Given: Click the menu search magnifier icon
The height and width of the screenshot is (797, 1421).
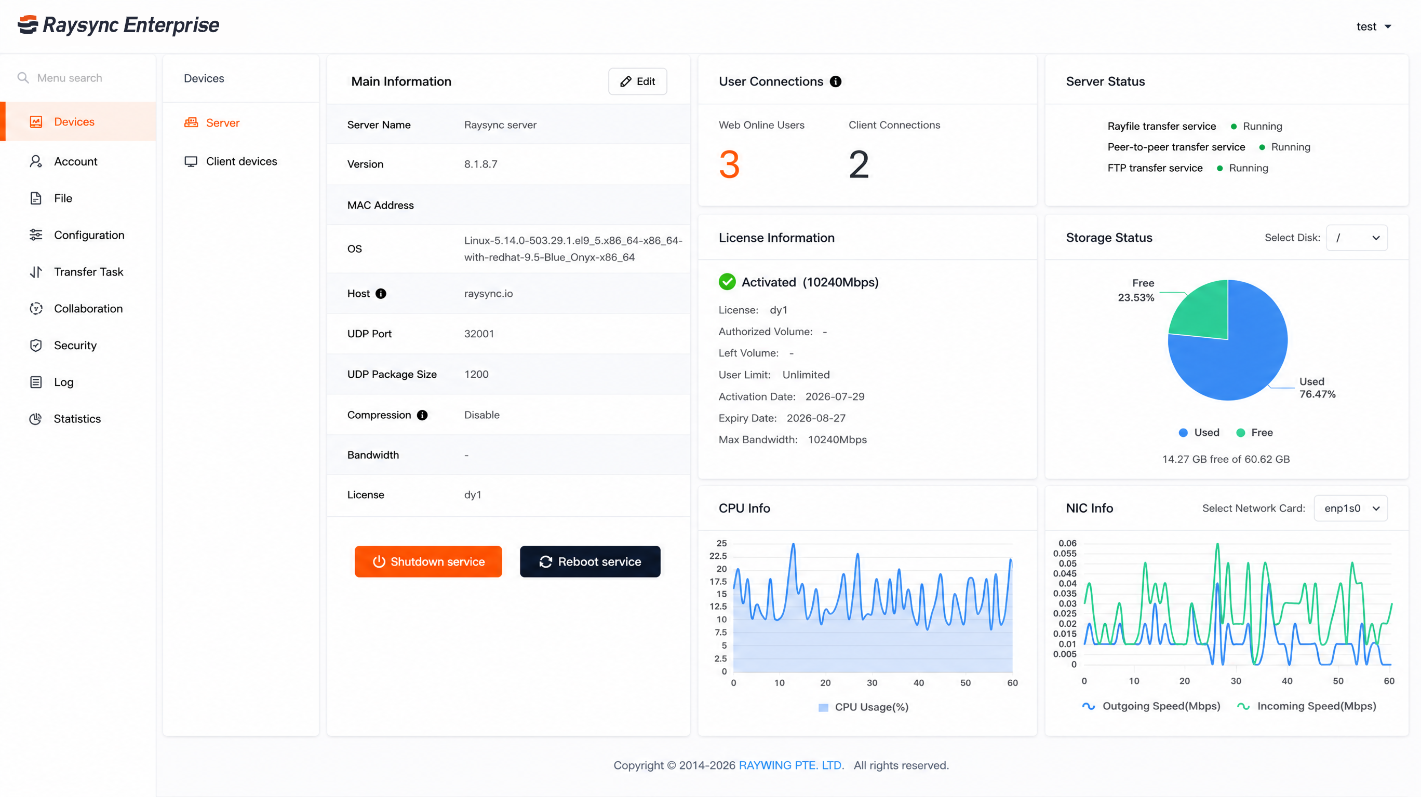Looking at the screenshot, I should click(x=23, y=78).
